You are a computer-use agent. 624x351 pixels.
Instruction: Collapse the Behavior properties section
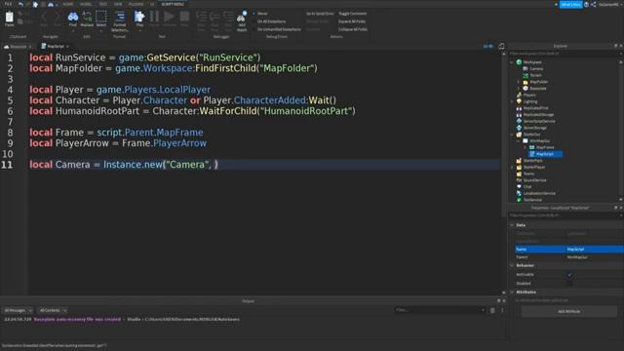(x=512, y=265)
